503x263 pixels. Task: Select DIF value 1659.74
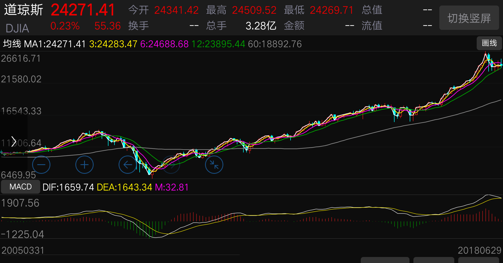pyautogui.click(x=68, y=187)
